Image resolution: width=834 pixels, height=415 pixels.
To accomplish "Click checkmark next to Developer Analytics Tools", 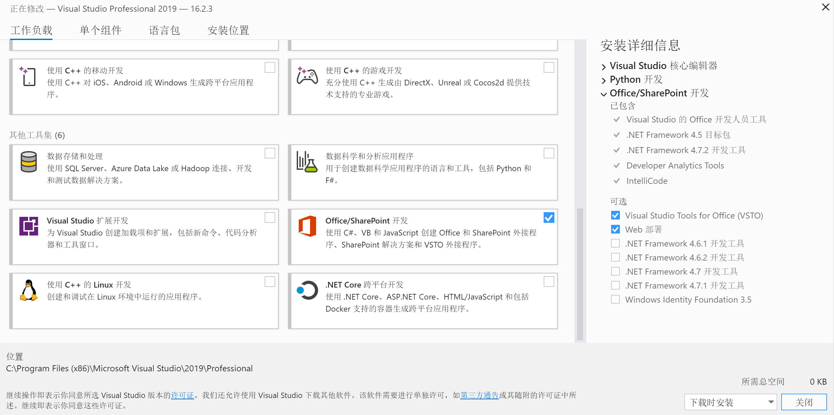I will pyautogui.click(x=617, y=165).
